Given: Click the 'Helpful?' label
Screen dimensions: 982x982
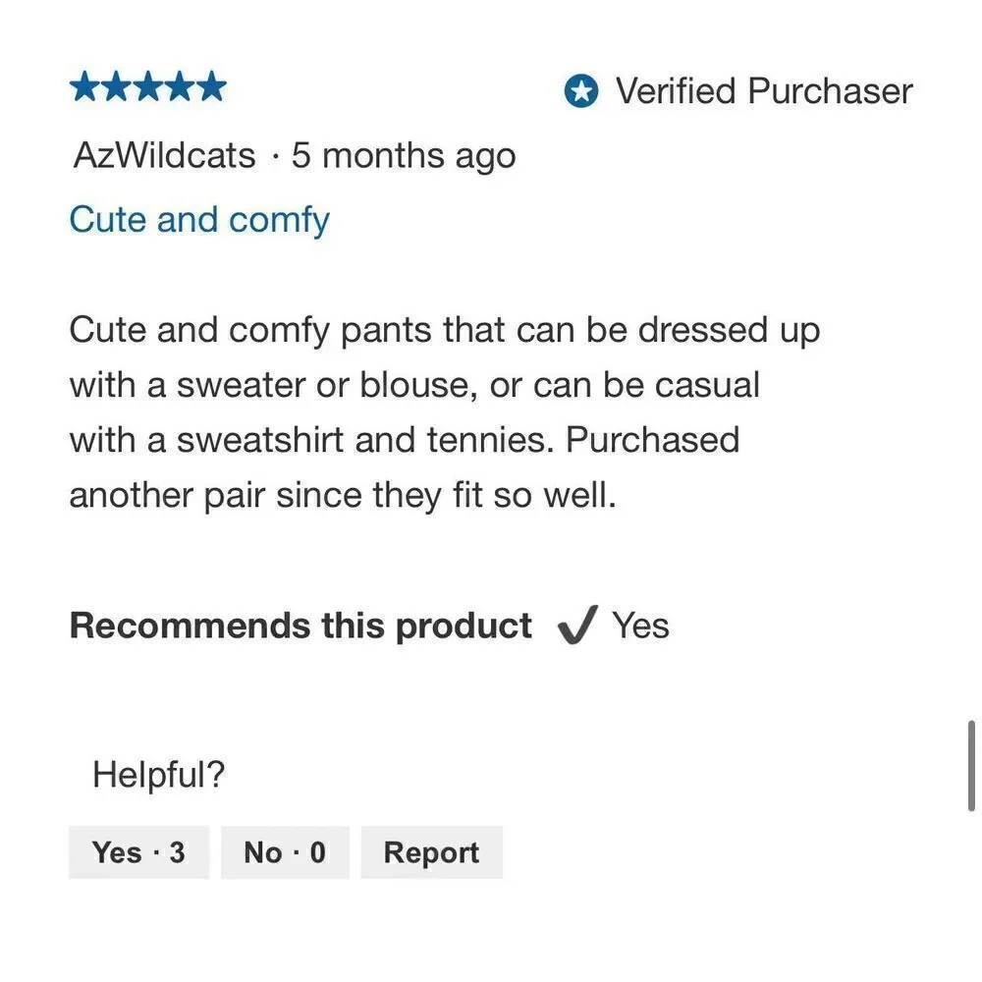Looking at the screenshot, I should click(158, 774).
